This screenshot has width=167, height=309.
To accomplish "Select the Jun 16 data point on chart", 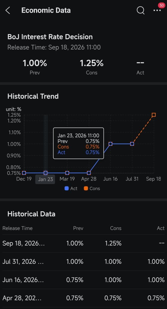I will tap(110, 144).
